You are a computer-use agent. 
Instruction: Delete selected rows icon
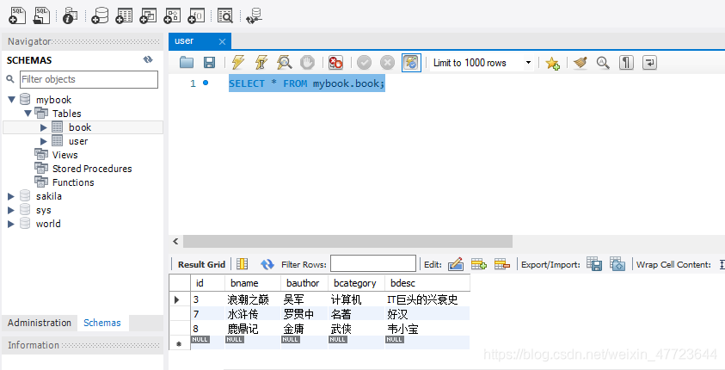pos(501,264)
